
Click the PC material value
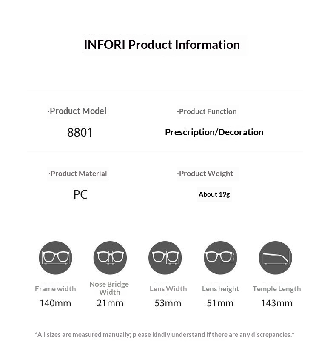(80, 194)
